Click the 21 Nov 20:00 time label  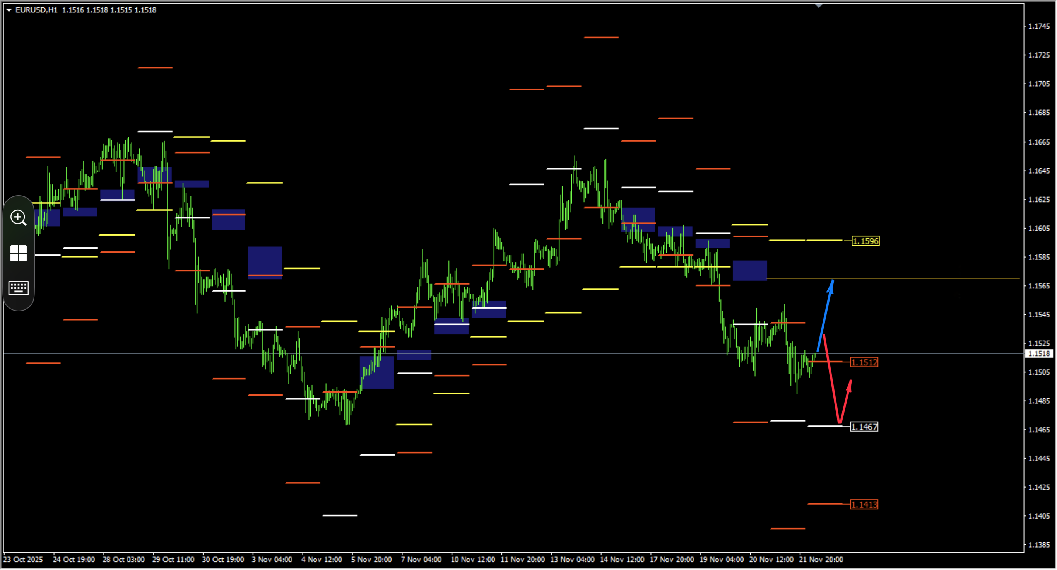click(x=821, y=559)
